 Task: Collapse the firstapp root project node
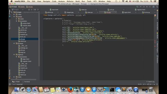(x=12, y=12)
